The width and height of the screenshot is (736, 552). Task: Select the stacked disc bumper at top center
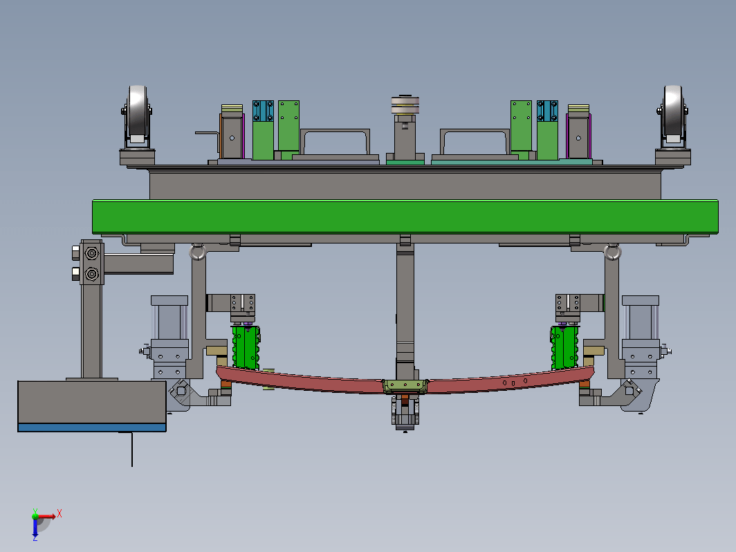point(405,106)
